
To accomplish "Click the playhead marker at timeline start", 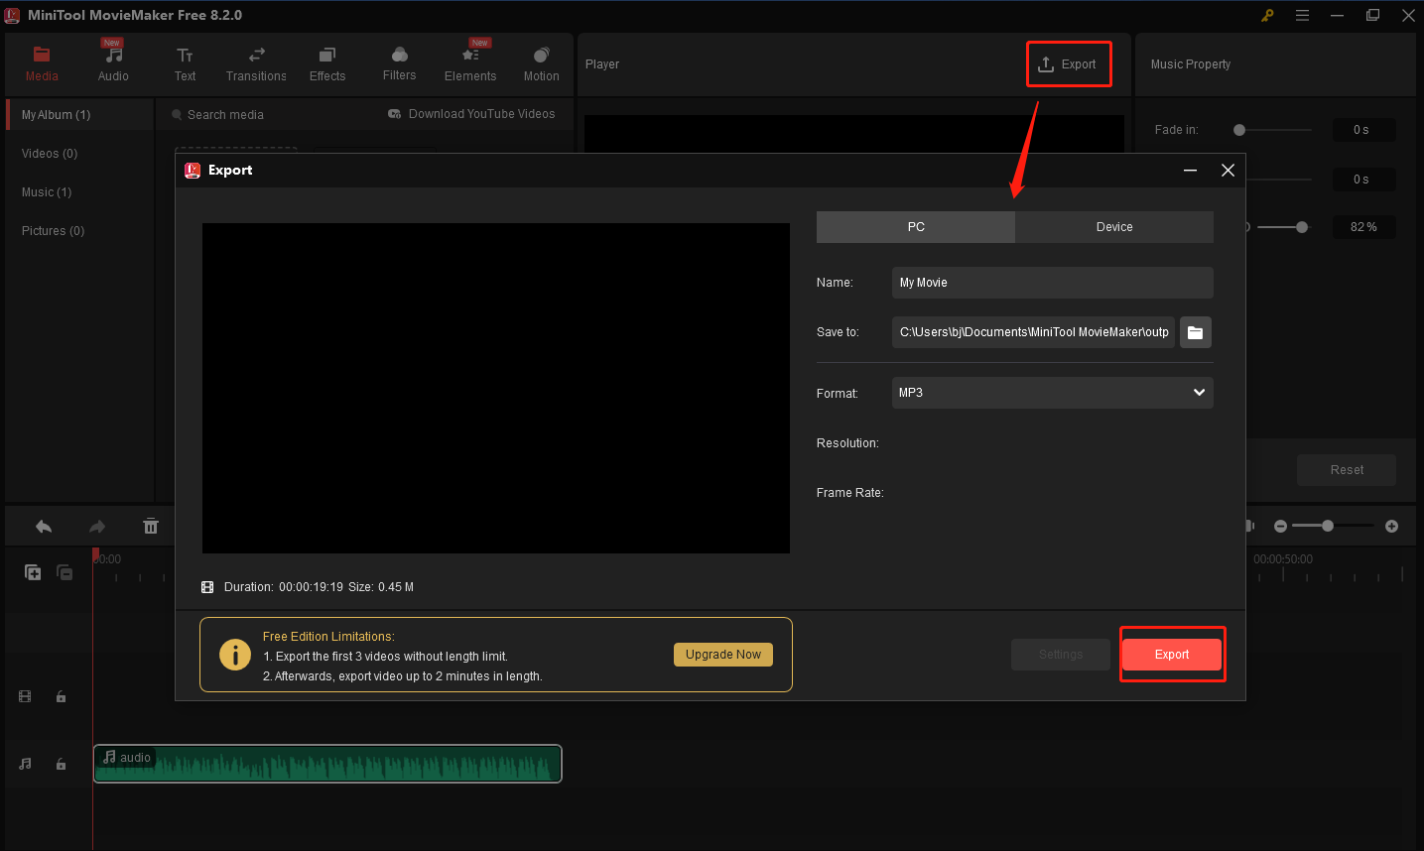I will coord(95,553).
